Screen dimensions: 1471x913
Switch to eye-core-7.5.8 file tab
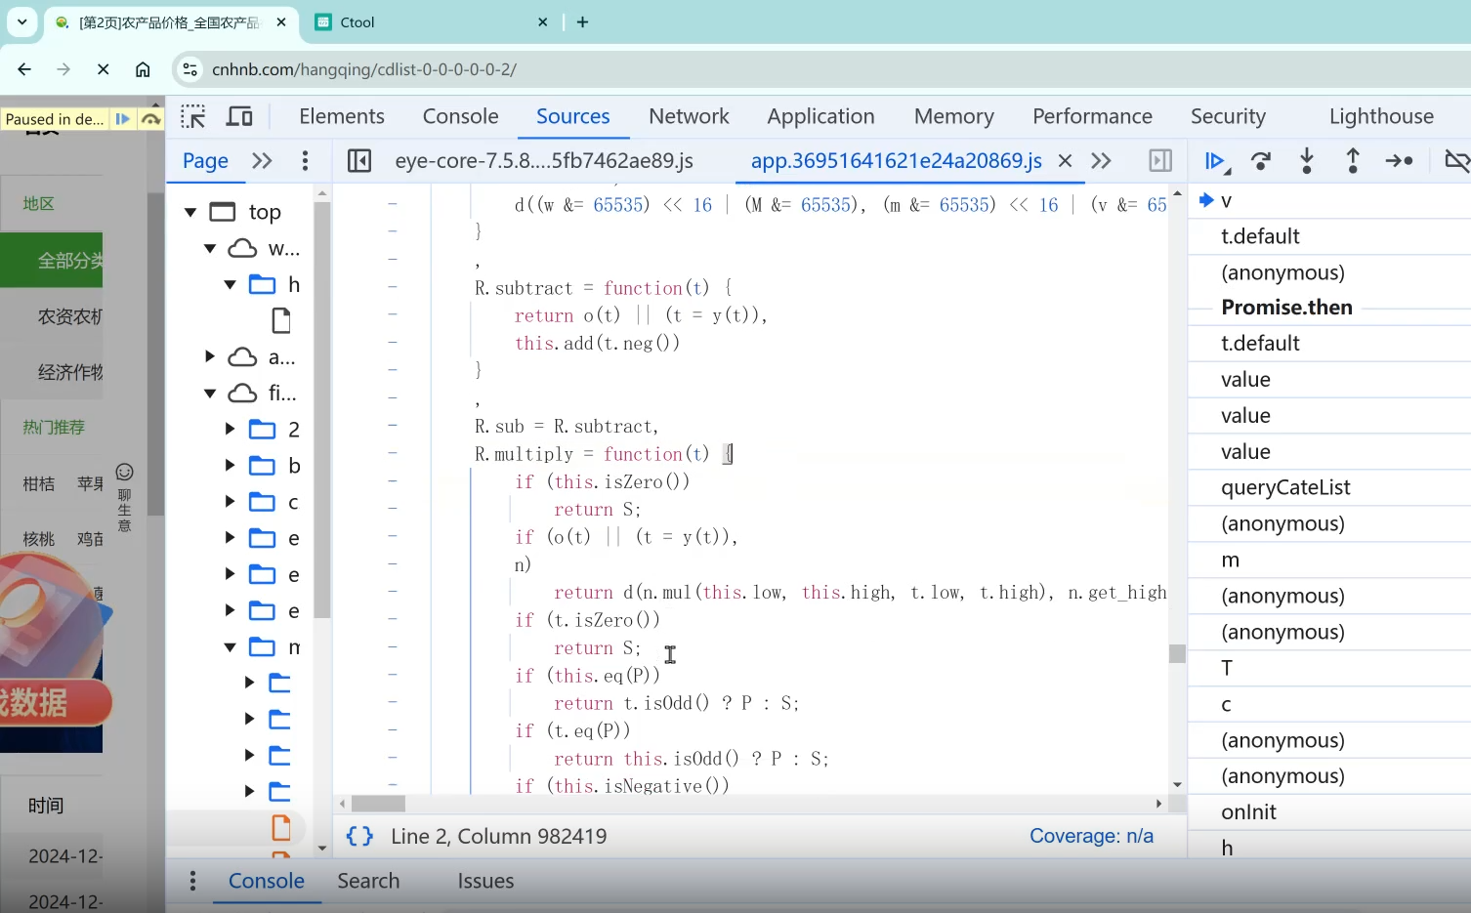click(x=544, y=160)
